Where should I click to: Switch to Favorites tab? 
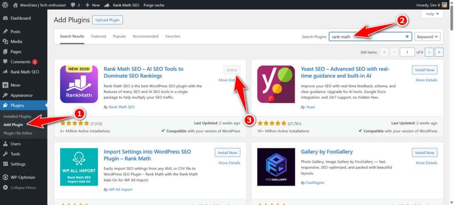coord(173,36)
